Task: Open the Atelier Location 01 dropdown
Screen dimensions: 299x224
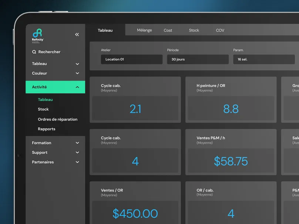Action: [x=131, y=60]
